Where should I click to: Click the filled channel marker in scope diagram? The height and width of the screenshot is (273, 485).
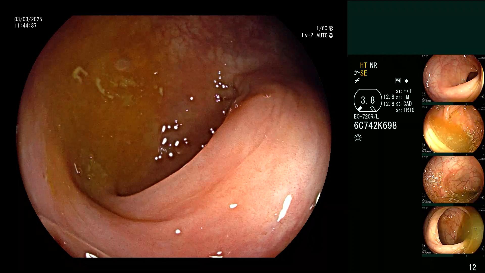[x=360, y=109]
